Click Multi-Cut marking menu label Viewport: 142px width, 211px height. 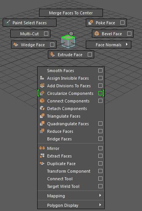29,34
